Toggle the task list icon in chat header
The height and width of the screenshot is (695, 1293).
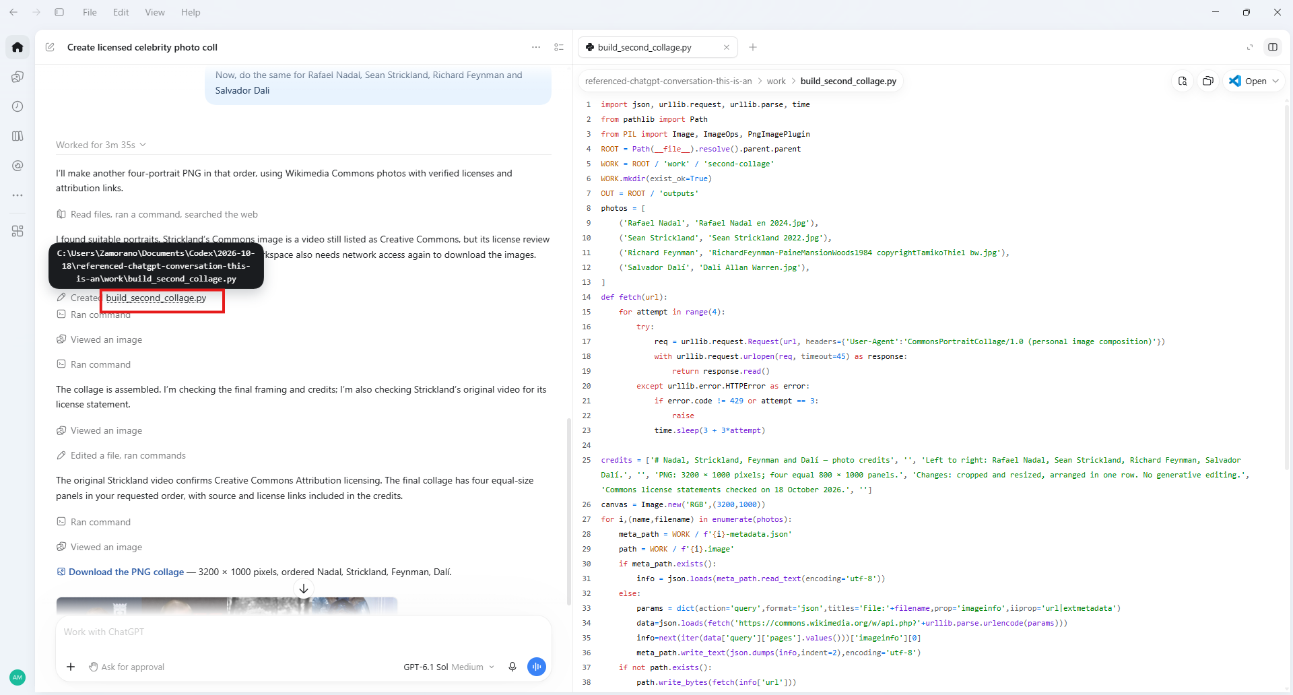coord(559,47)
